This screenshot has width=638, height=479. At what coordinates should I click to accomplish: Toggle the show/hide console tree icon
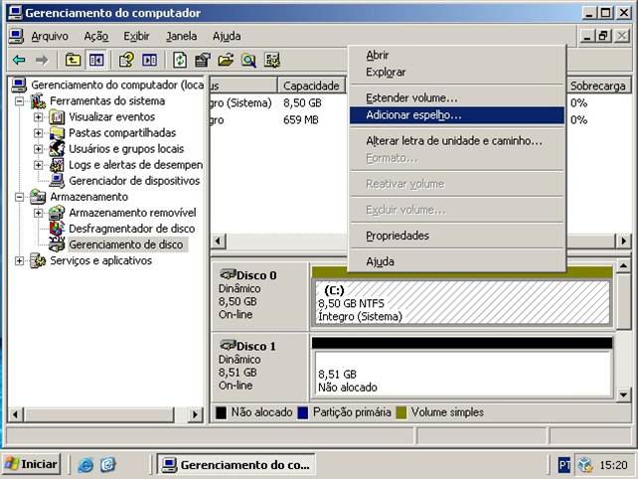96,61
